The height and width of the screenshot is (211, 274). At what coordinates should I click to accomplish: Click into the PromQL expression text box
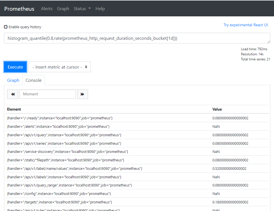137,38
